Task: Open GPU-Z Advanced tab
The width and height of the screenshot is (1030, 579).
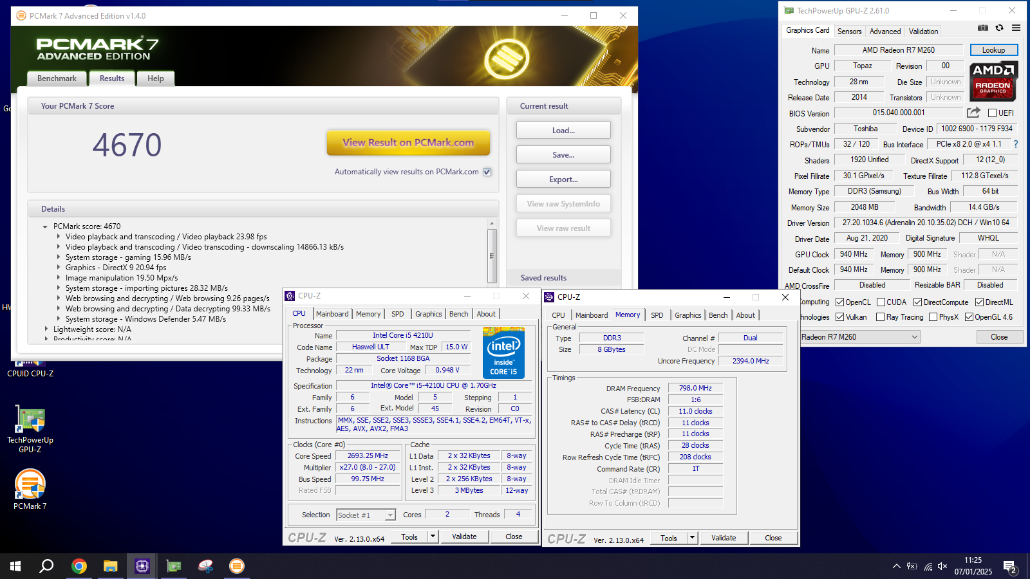Action: [x=885, y=32]
